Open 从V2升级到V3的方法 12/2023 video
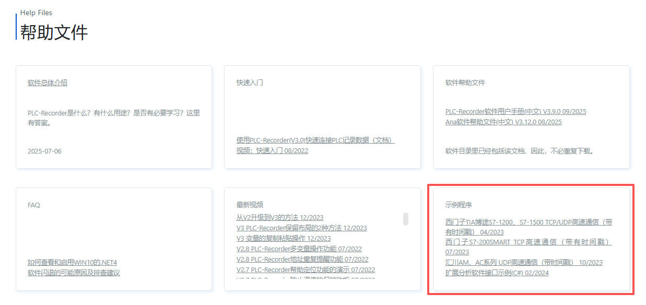646x305 pixels. (279, 217)
